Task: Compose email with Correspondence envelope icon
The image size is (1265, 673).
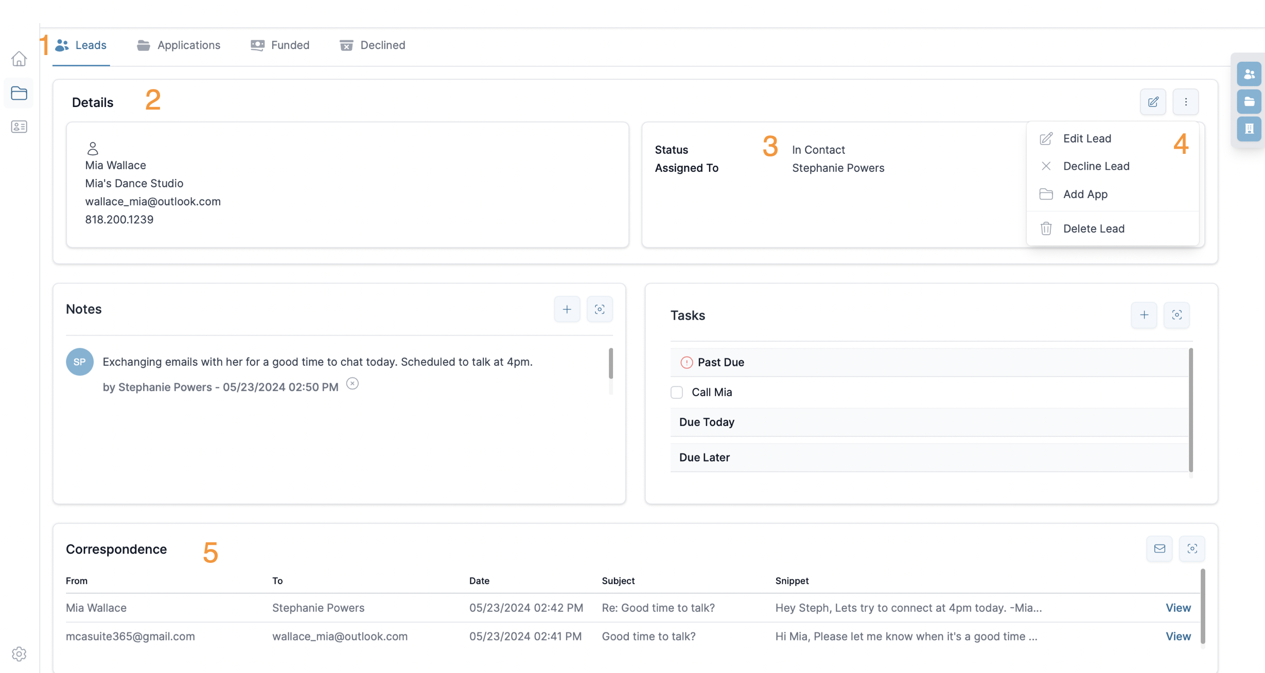Action: click(x=1159, y=548)
